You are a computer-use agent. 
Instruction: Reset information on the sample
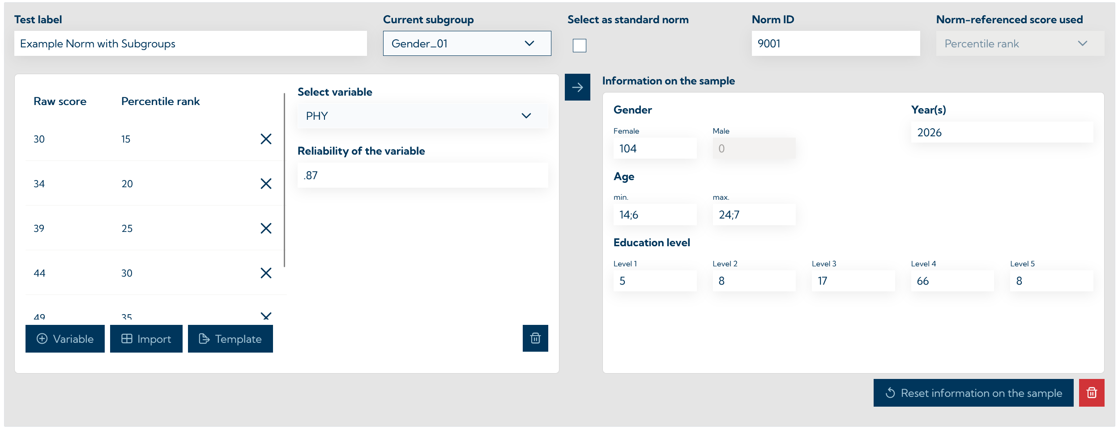pyautogui.click(x=973, y=393)
